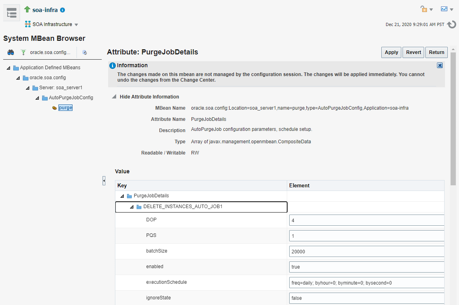Viewport: 459px width, 305px height.
Task: Open the target navigation menu icon
Action: [x=12, y=13]
